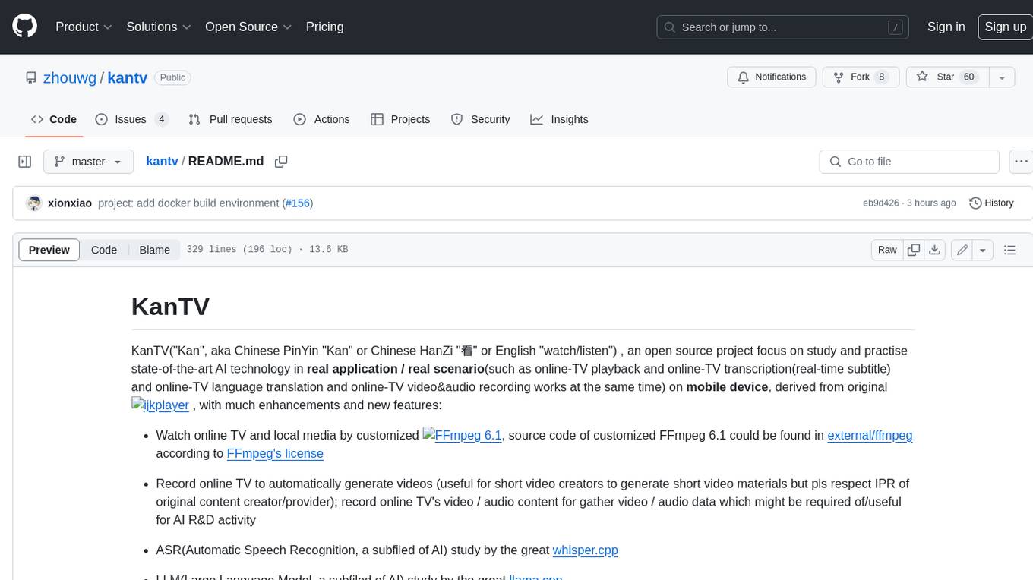The width and height of the screenshot is (1033, 580).
Task: Open the external/ffmpeg link
Action: pos(870,436)
